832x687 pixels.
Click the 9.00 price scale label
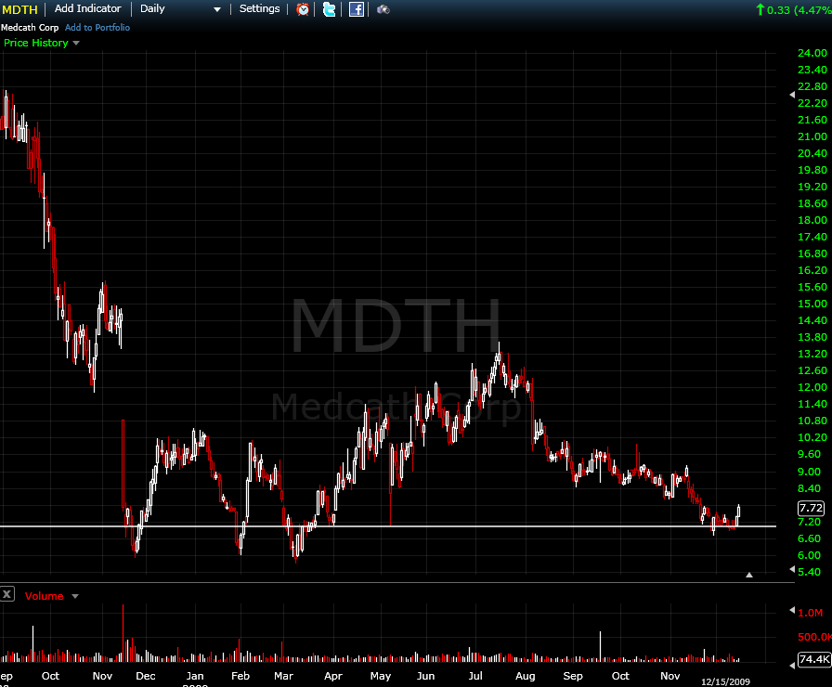[809, 472]
